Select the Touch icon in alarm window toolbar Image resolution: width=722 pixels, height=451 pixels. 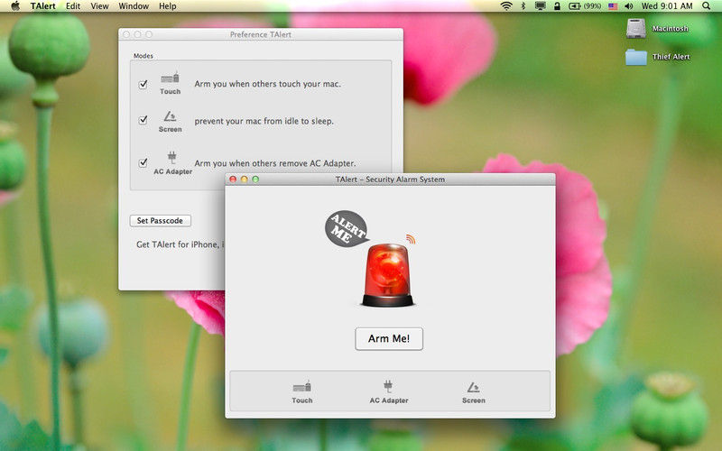(302, 392)
